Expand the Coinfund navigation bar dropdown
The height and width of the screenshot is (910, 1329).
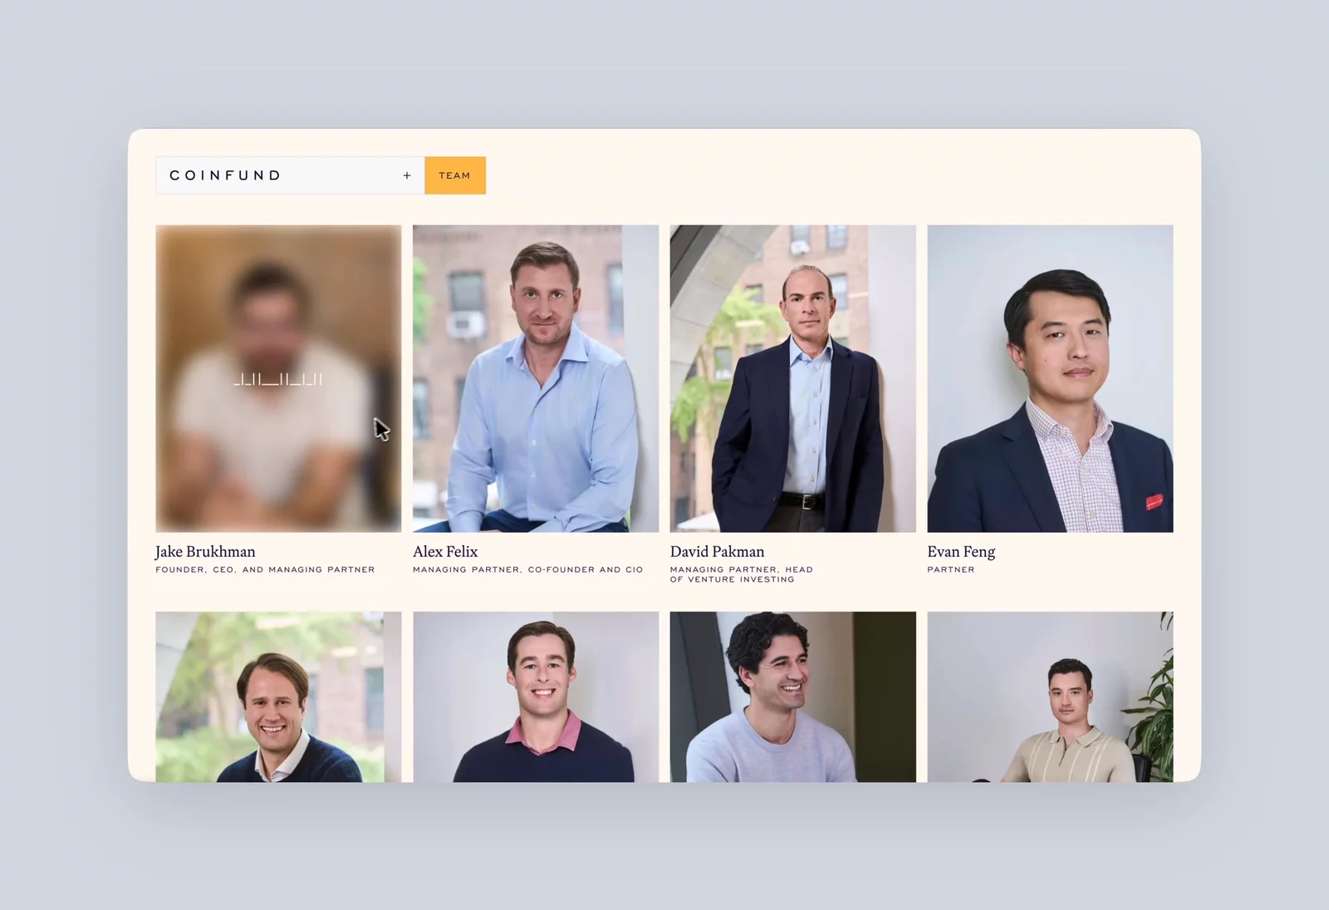point(290,175)
